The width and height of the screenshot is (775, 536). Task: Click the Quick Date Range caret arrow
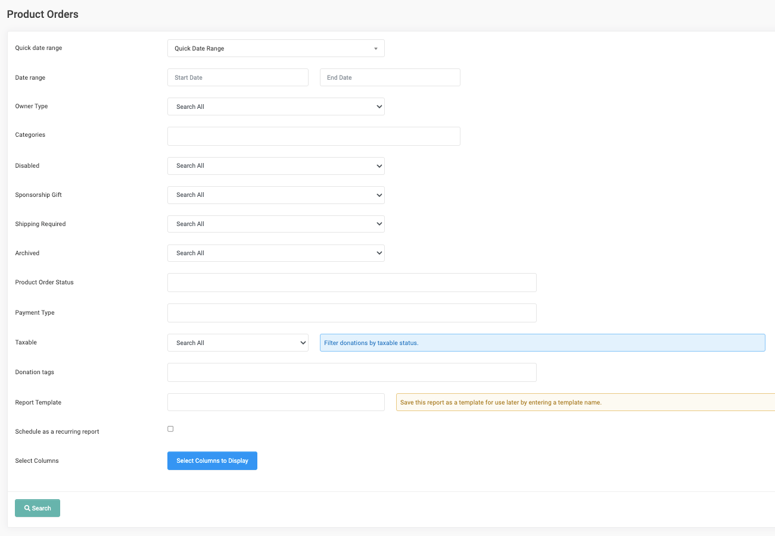375,48
